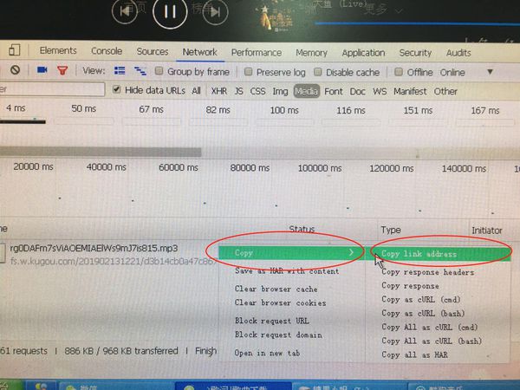Screen dimensions: 520x390
Task: Filter requests by Manifest
Action: click(410, 91)
